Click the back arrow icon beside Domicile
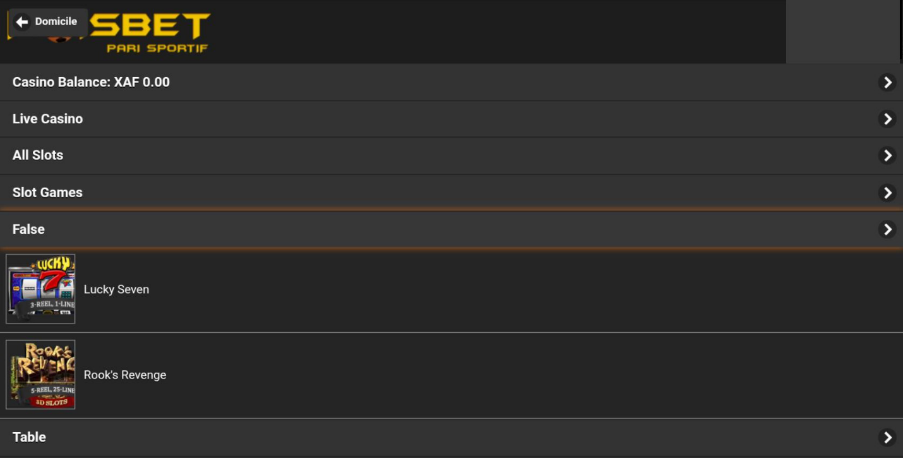Viewport: 903px width, 458px height. click(22, 22)
